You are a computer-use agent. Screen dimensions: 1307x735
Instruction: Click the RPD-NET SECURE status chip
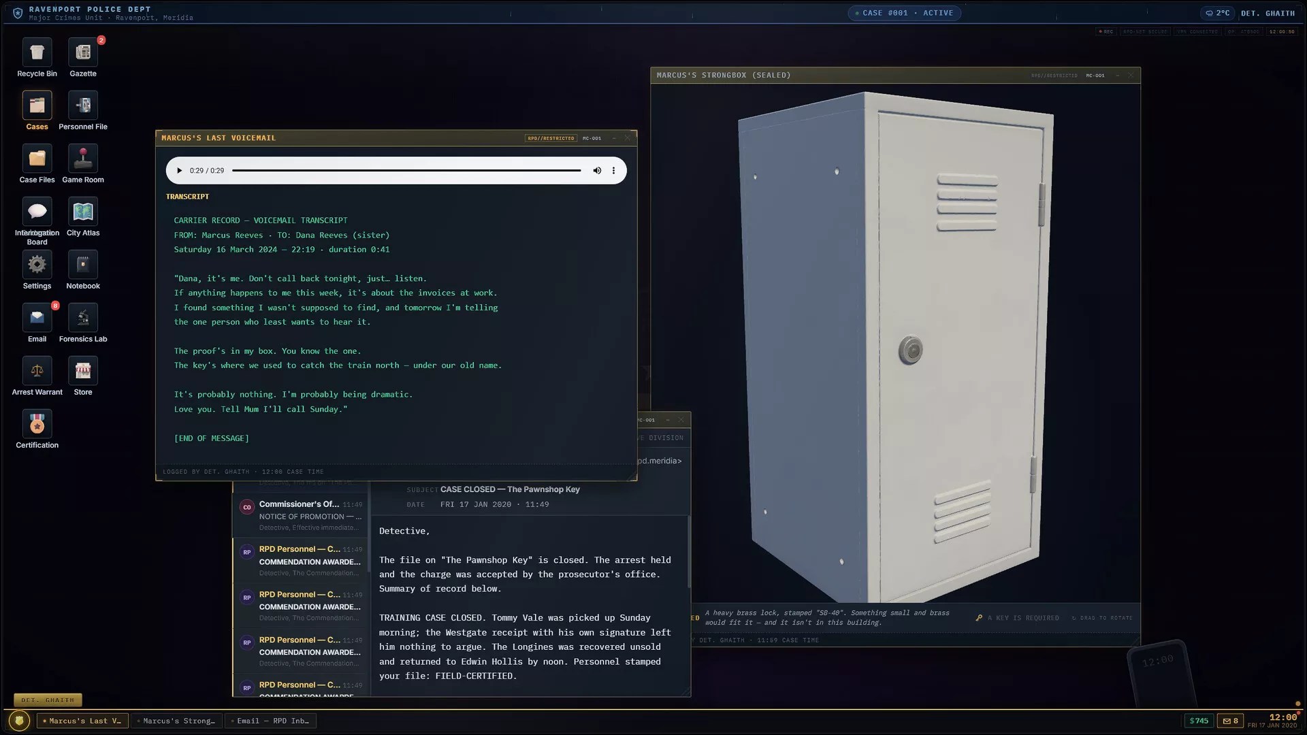tap(1145, 31)
